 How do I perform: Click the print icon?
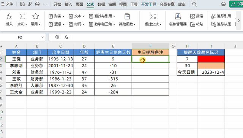[37, 4]
